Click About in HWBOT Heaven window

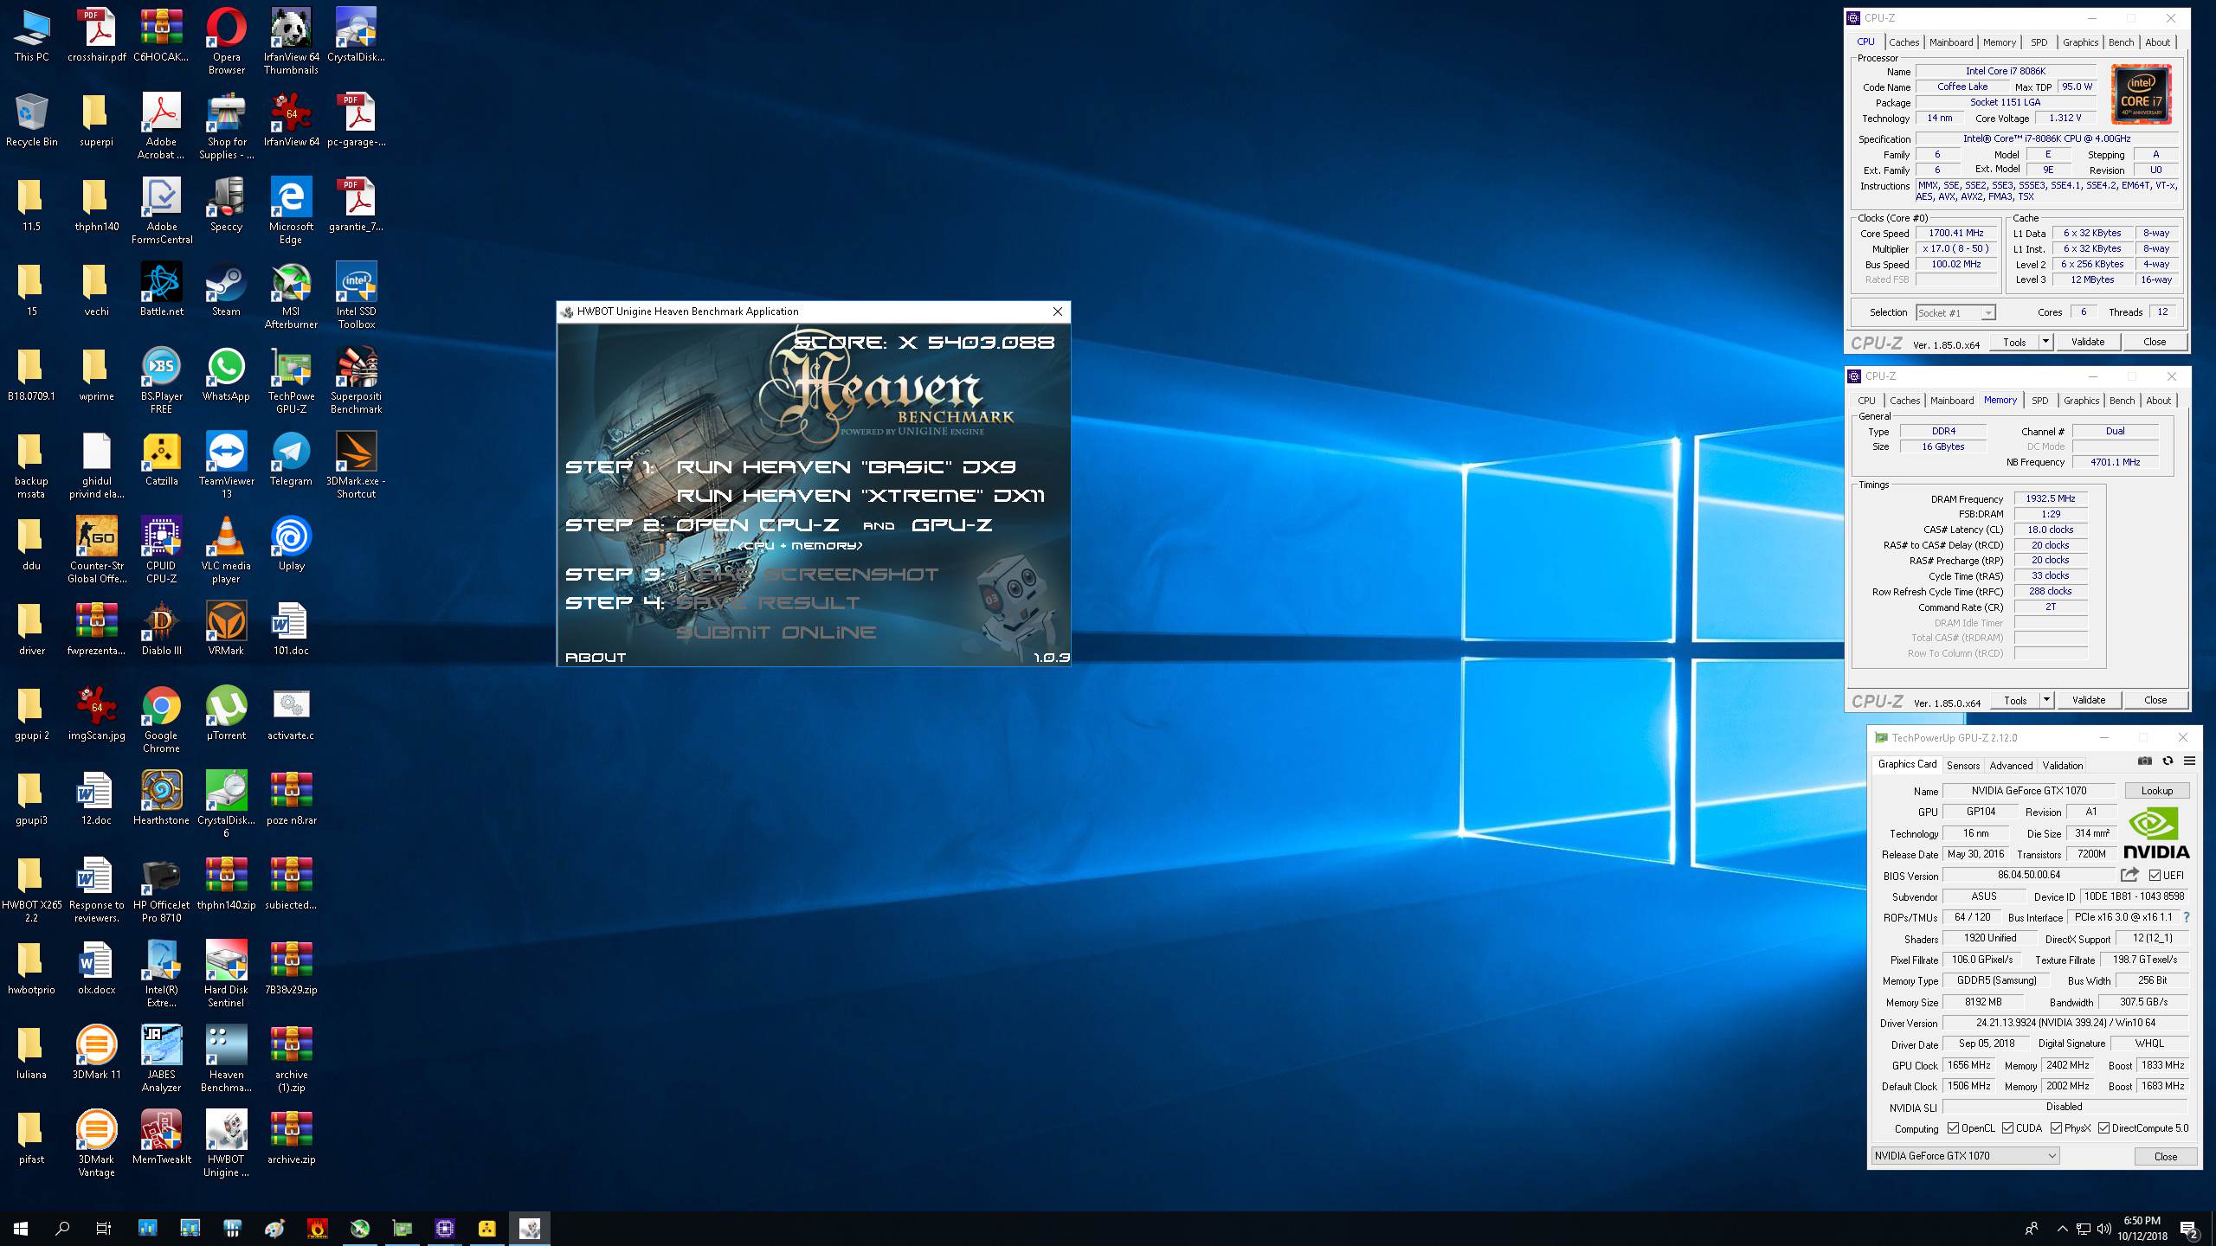click(x=596, y=658)
